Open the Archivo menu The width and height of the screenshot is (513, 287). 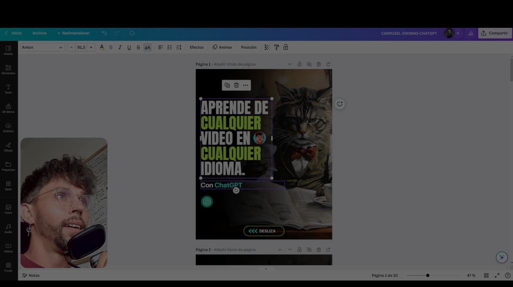[39, 33]
